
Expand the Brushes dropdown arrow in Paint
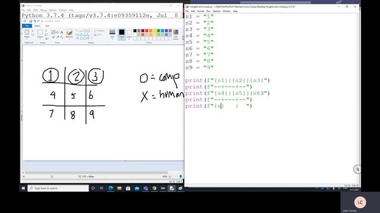click(69, 38)
